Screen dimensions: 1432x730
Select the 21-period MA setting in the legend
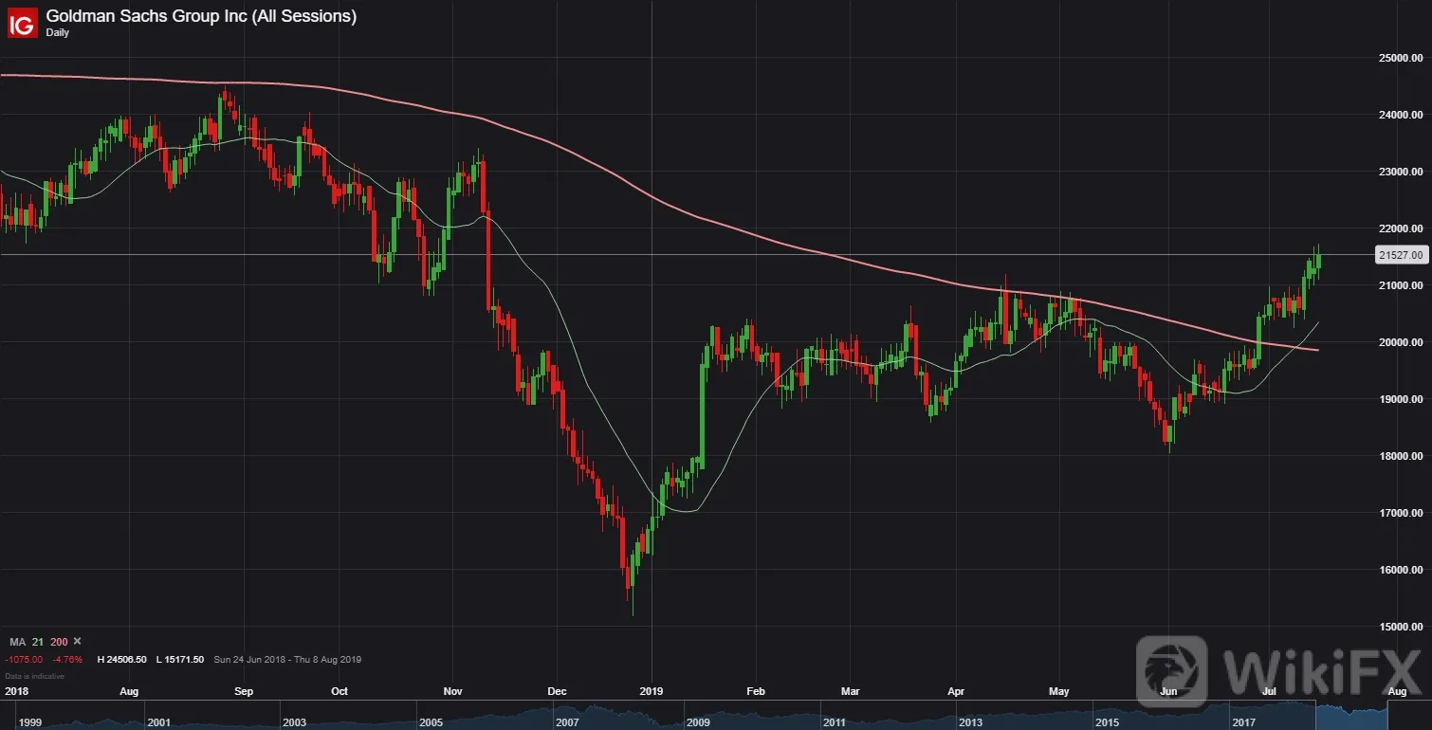[38, 642]
